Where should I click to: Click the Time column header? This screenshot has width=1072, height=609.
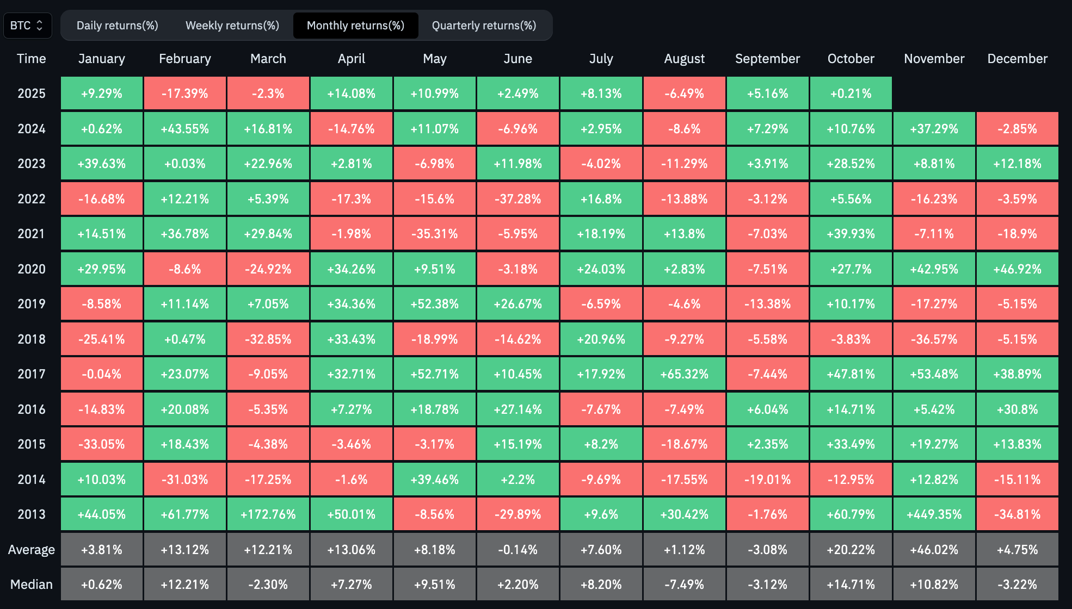point(31,59)
